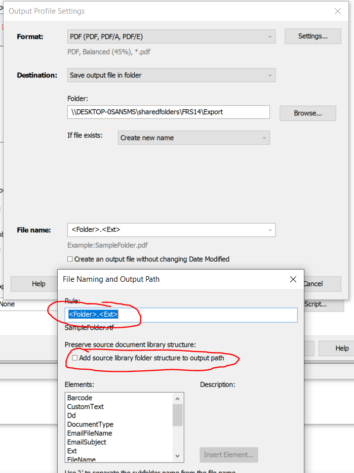Click the Elements list scroll-up arrow
The image size is (354, 473).
178,399
